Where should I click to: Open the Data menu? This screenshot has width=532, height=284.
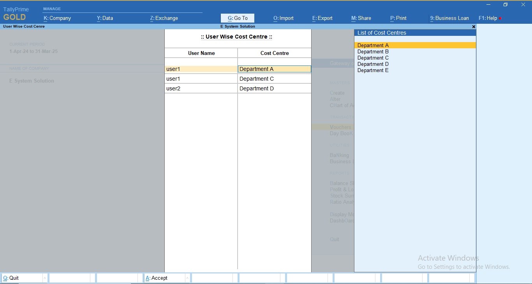(x=104, y=18)
